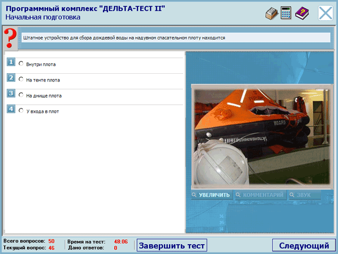Click the Дано ответов value 0
The image size is (338, 254).
(116, 248)
